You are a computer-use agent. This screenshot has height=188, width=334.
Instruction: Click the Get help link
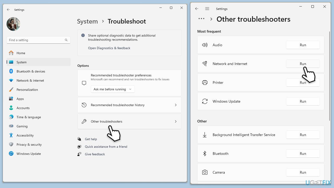click(x=91, y=139)
